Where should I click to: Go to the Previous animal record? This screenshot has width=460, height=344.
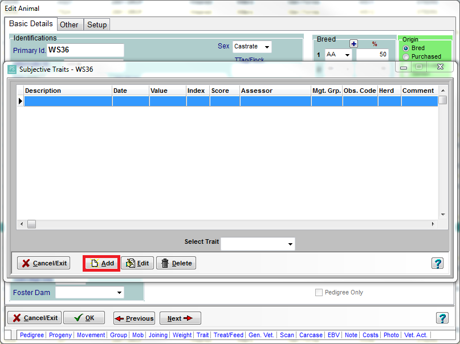point(134,318)
